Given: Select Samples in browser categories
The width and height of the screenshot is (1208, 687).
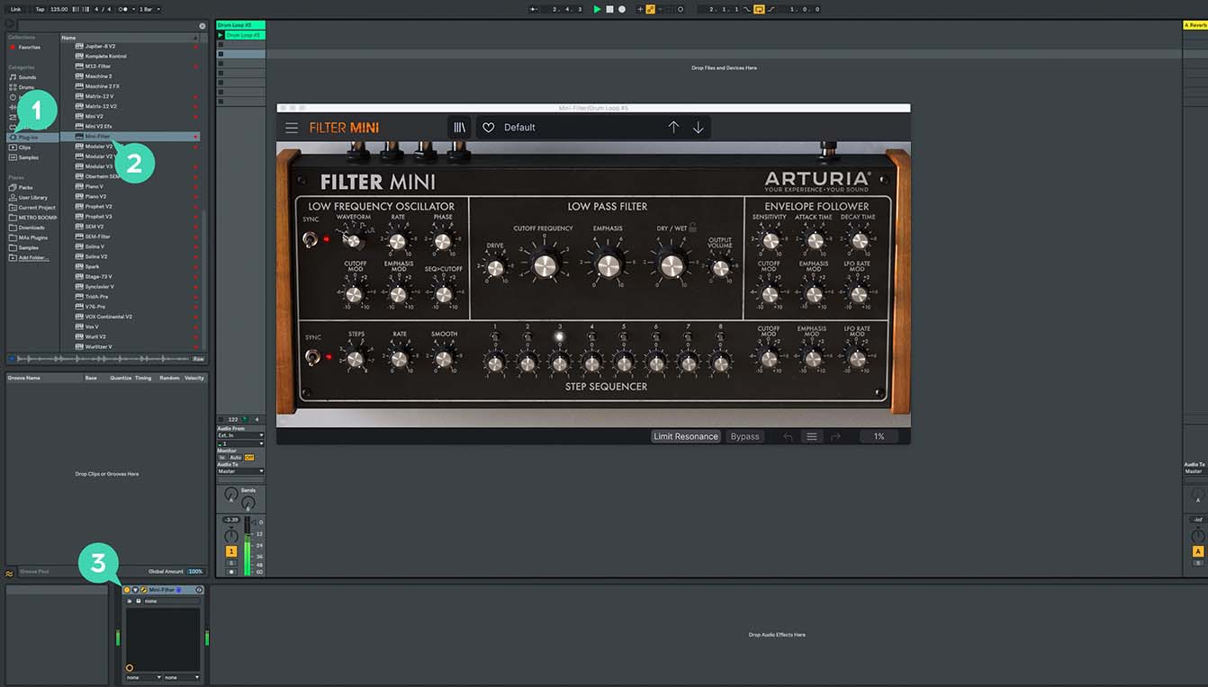Looking at the screenshot, I should (x=28, y=157).
